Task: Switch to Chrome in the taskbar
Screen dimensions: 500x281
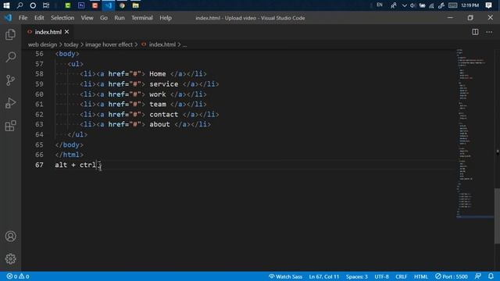Action: click(x=122, y=5)
